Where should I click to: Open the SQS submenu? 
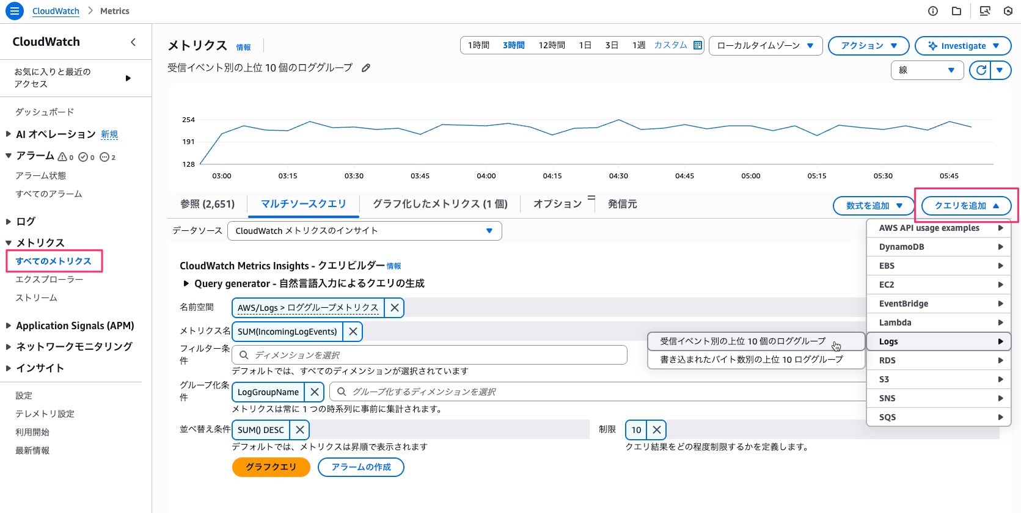point(939,417)
